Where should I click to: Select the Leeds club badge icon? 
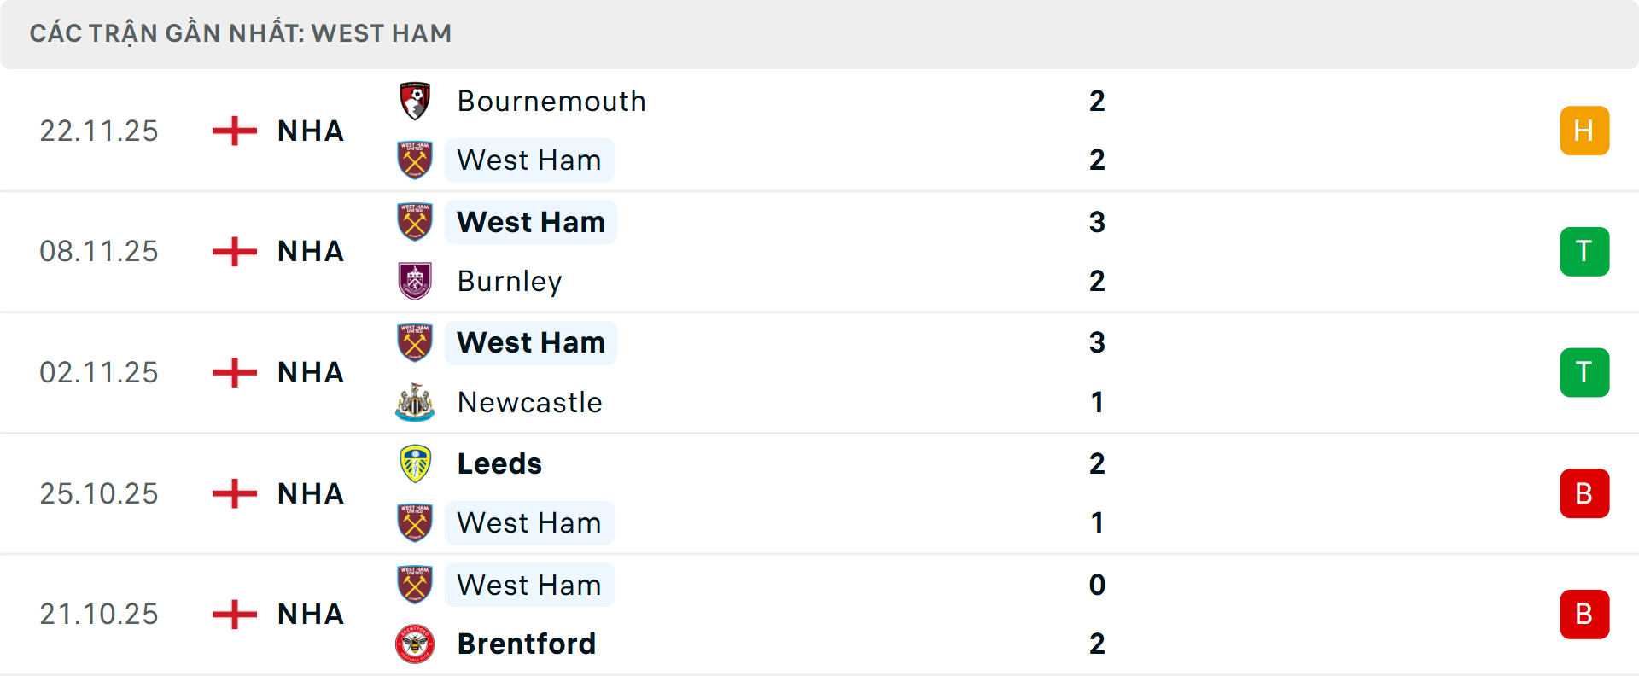point(415,463)
